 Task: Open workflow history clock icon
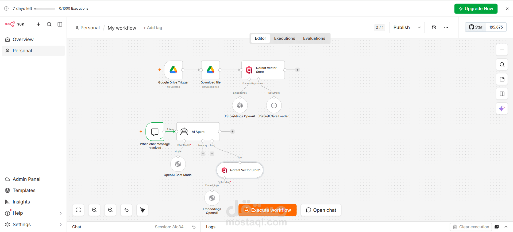(434, 27)
